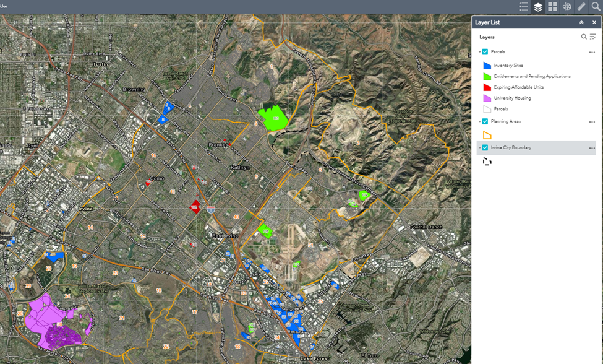
Task: Click the red Expiring Affordable Units swatch
Action: pyautogui.click(x=487, y=87)
